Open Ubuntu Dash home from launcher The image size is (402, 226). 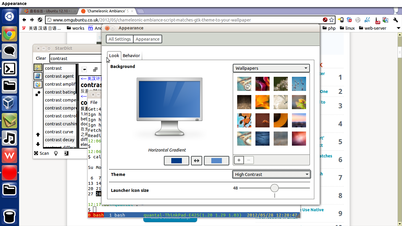9,17
